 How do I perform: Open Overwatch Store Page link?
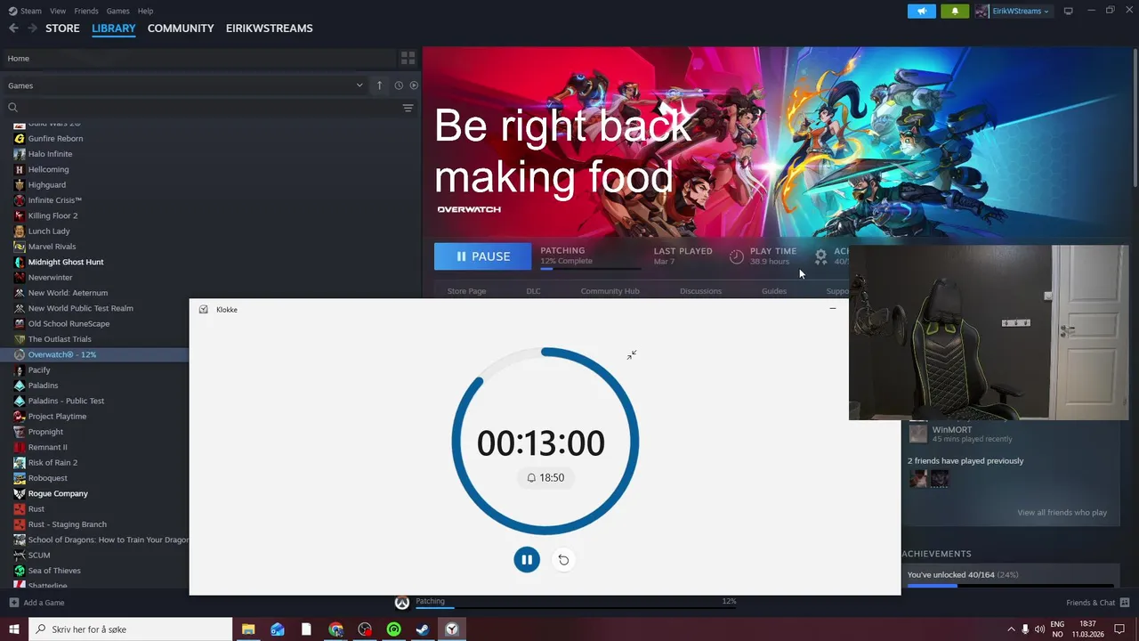(x=466, y=291)
